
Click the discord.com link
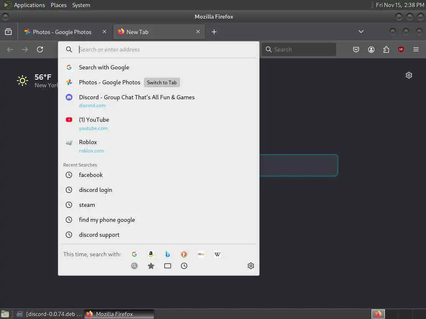pos(92,106)
